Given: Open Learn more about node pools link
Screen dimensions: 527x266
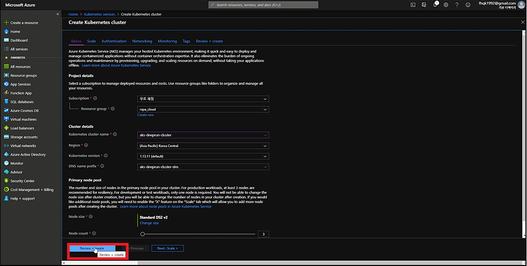Looking at the screenshot, I should pyautogui.click(x=166, y=207).
